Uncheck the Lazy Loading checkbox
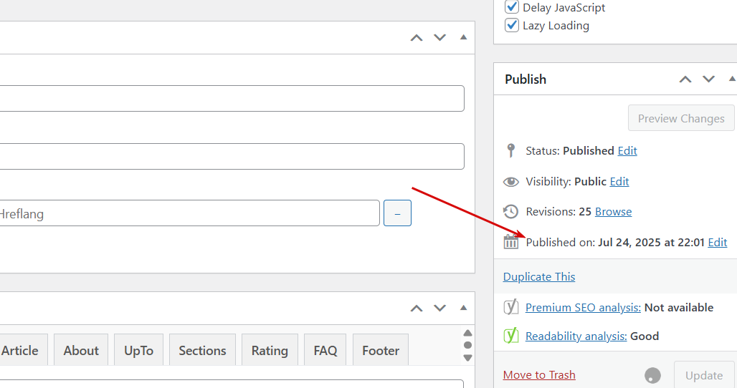Viewport: 737px width, 388px height. [511, 25]
